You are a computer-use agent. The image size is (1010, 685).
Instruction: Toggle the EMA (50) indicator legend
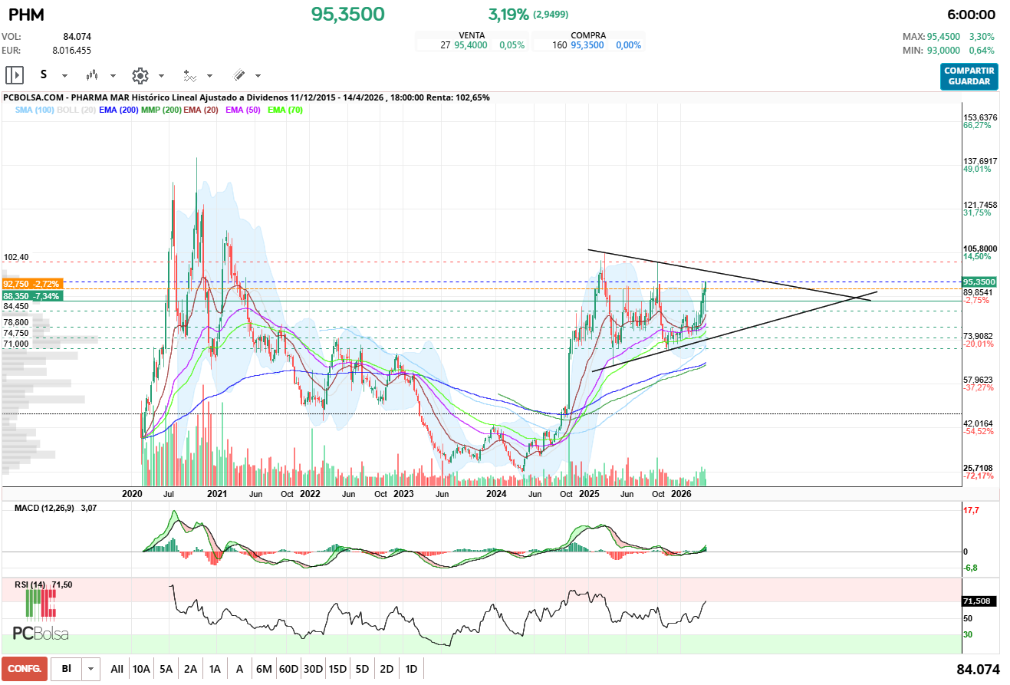(243, 110)
